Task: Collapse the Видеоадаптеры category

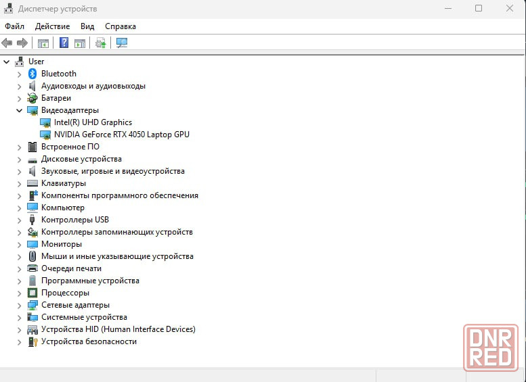Action: coord(20,110)
